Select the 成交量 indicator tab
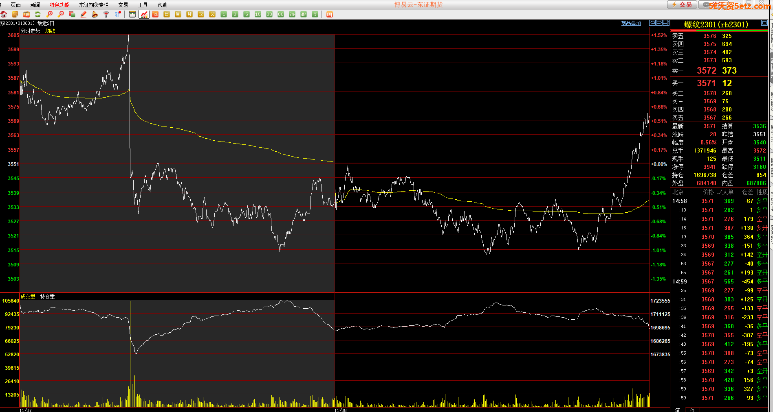Viewport: 773px width, 412px height. click(28, 296)
